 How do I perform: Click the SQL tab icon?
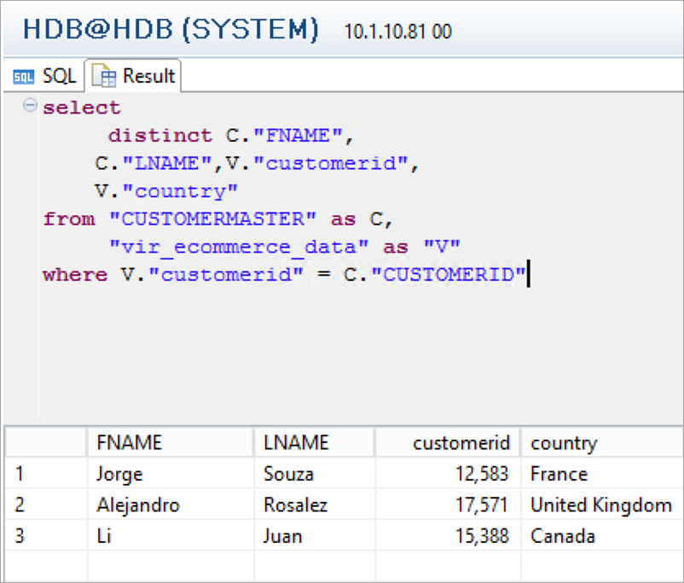coord(24,78)
